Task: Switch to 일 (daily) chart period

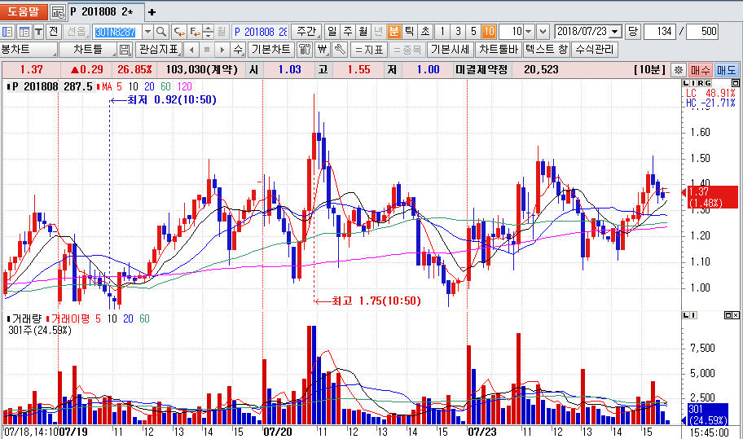Action: tap(332, 32)
